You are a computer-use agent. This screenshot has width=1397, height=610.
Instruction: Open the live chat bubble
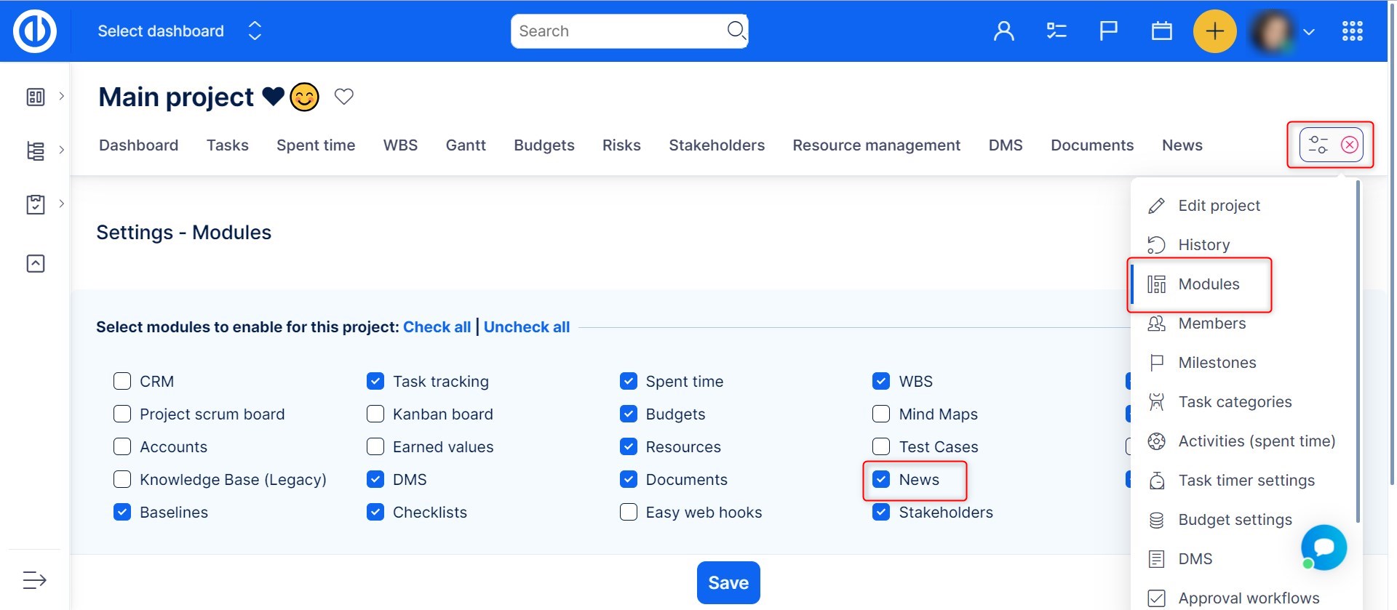pos(1324,547)
